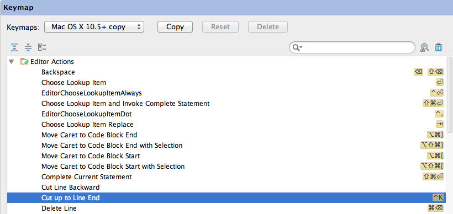The height and width of the screenshot is (214, 453).
Task: Select Cut Line Backward action
Action: 226,187
